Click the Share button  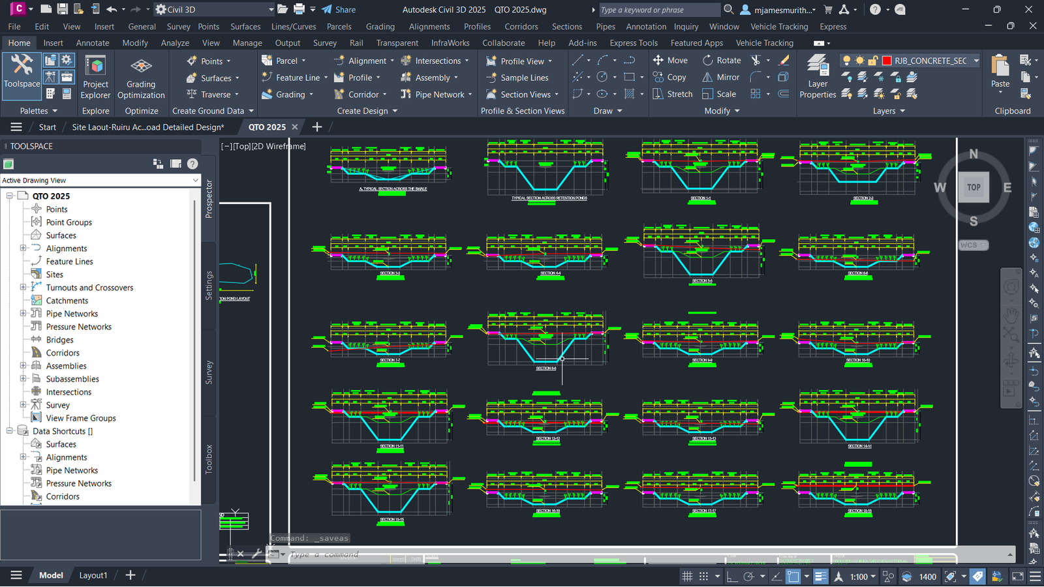[339, 10]
